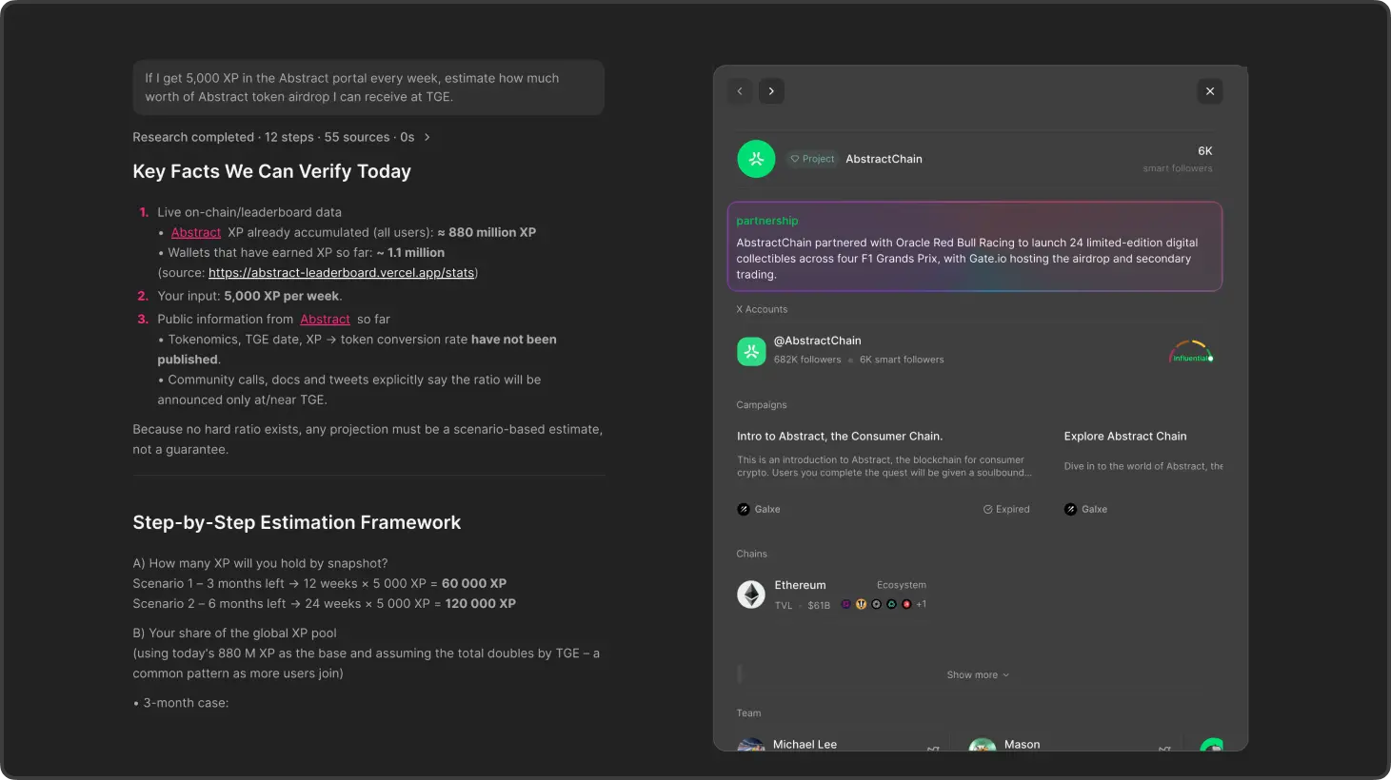Close the AbstractChain details panel
The width and height of the screenshot is (1391, 780).
1209,91
